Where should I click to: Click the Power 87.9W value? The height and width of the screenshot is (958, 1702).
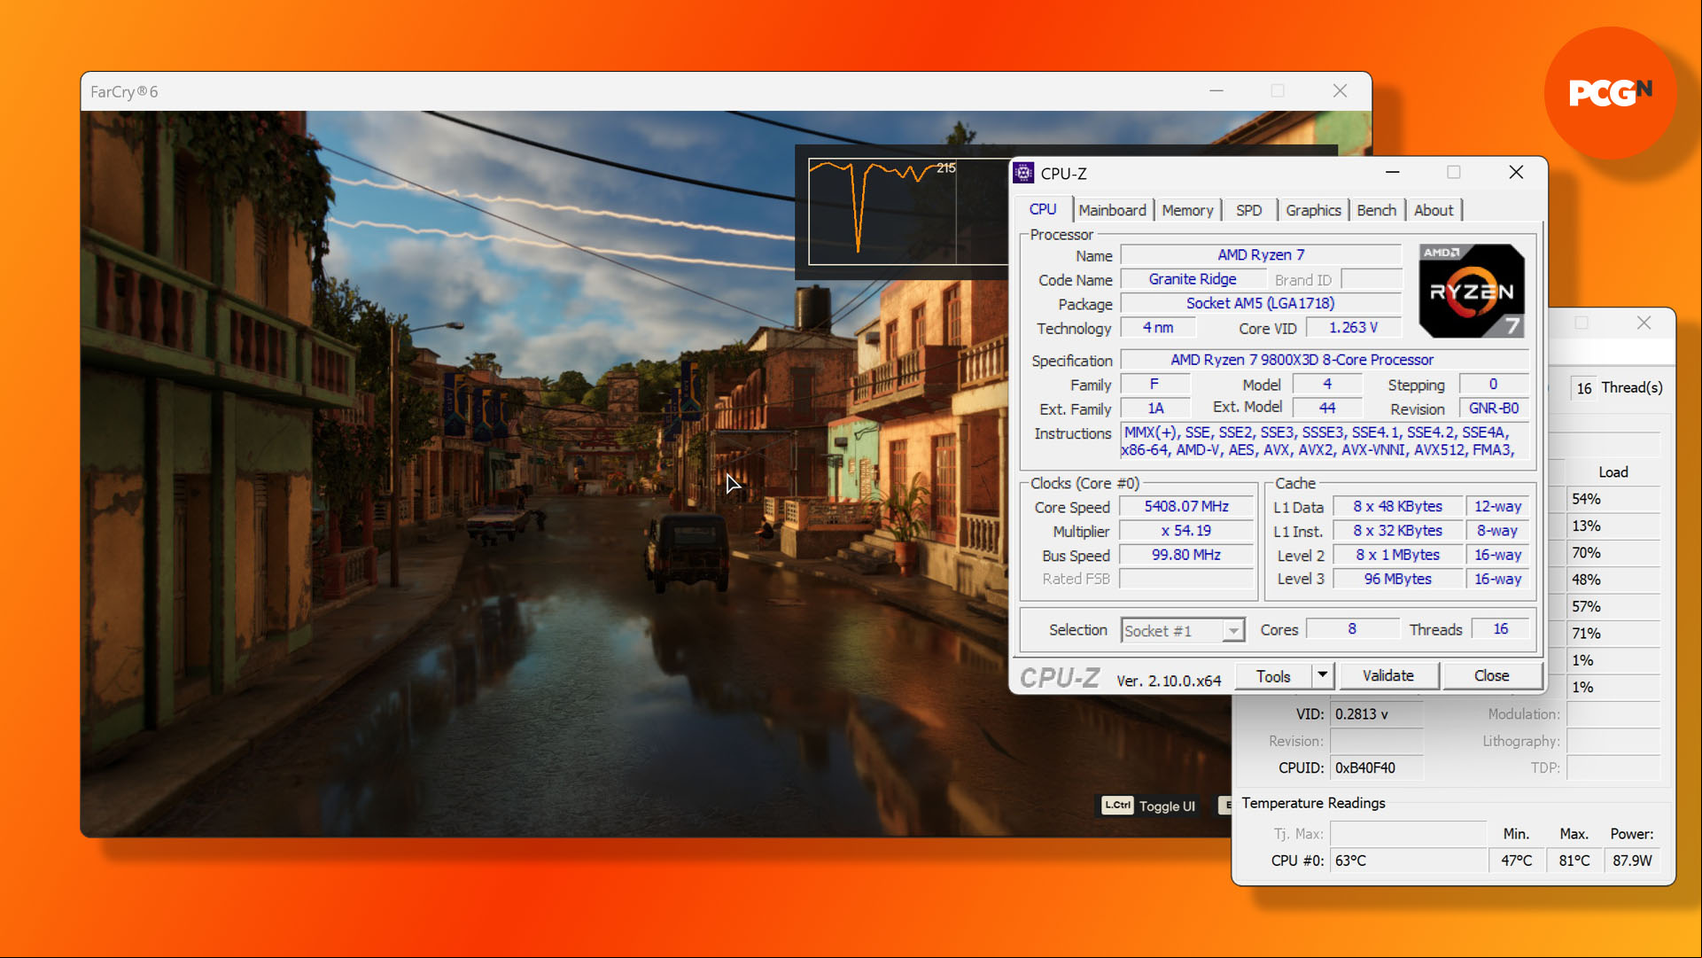click(1632, 861)
